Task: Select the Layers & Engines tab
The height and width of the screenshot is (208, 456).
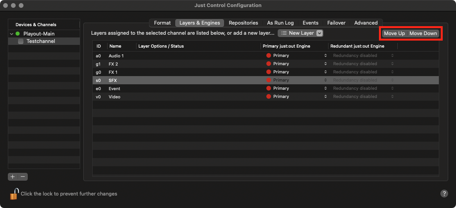Action: [x=200, y=23]
